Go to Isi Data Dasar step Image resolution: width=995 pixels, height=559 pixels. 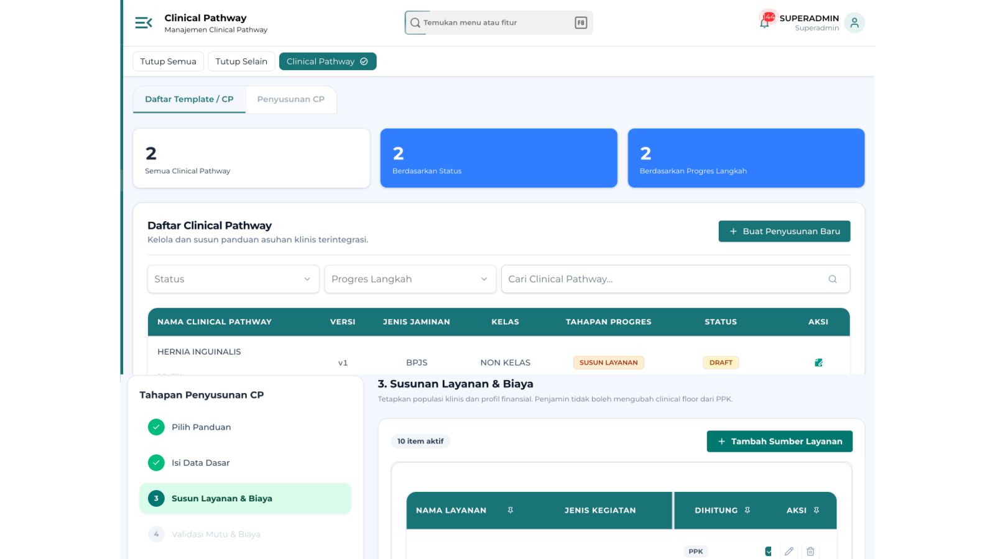245,463
